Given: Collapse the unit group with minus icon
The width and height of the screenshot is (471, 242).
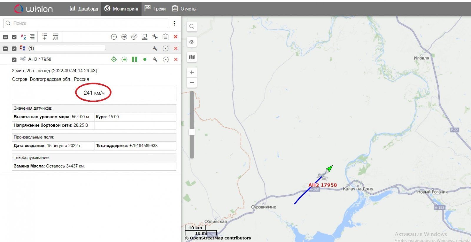Looking at the screenshot, I should coord(5,49).
